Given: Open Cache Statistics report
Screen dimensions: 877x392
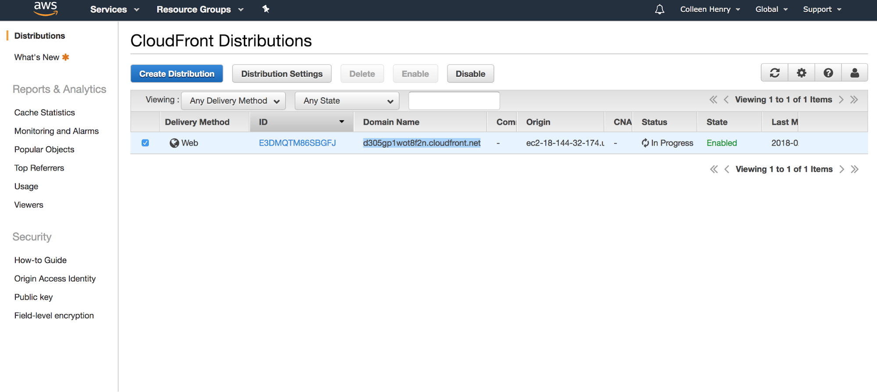Looking at the screenshot, I should [x=44, y=113].
